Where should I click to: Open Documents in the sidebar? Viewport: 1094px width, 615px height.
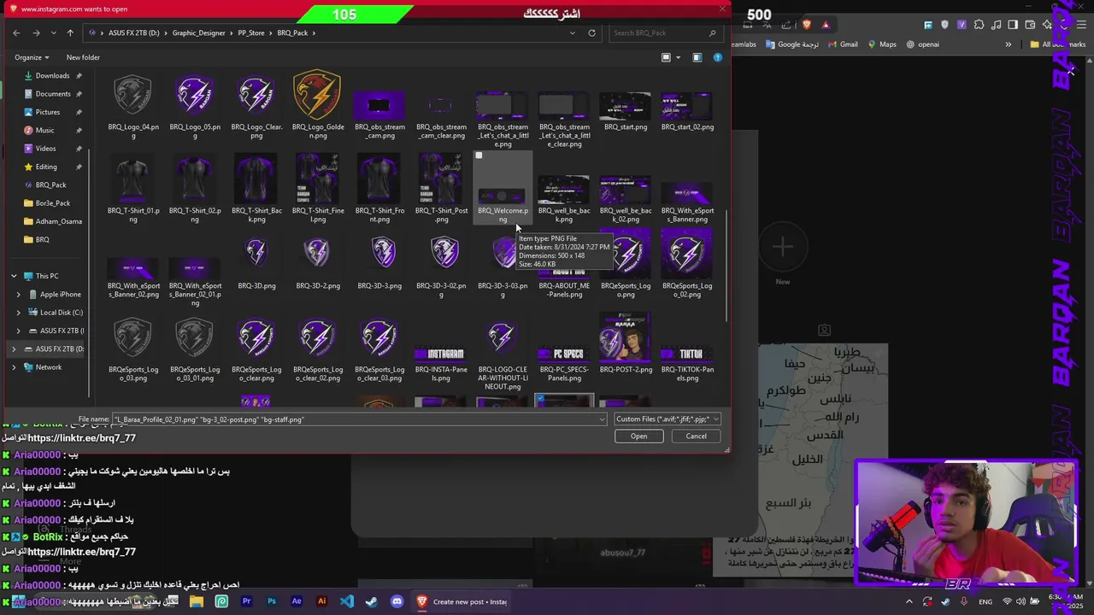pos(53,94)
